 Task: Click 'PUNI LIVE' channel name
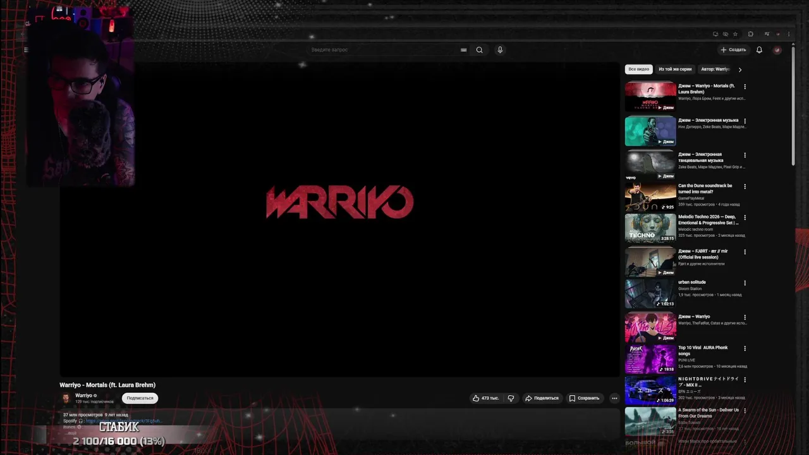686,360
